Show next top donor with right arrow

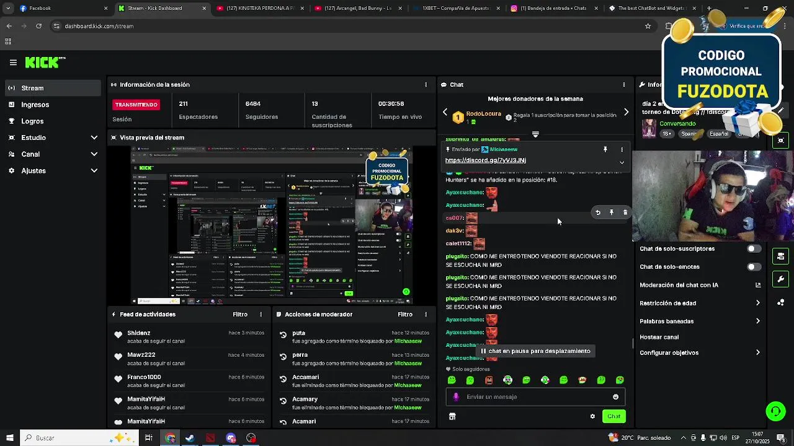pos(626,112)
